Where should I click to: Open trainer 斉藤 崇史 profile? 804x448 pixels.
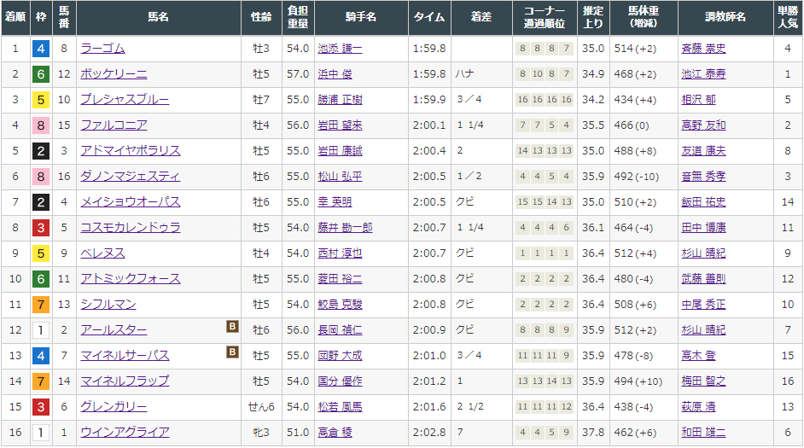pyautogui.click(x=703, y=49)
